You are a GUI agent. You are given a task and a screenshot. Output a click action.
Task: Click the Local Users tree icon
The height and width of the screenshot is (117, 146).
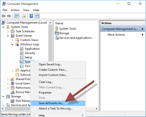13,83
